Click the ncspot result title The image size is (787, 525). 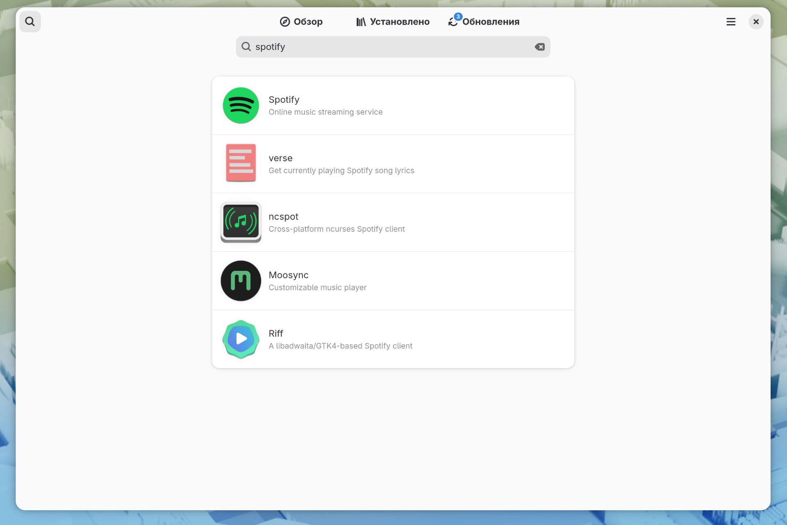coord(284,217)
